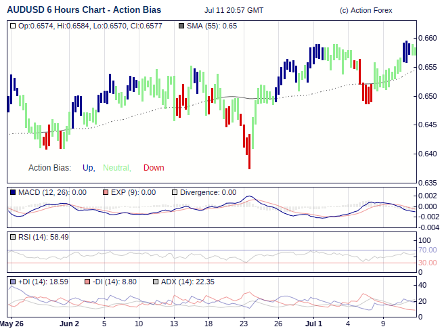The width and height of the screenshot is (440, 331).
Task: Click the +DI (14) legend swatch
Action: tap(13, 282)
